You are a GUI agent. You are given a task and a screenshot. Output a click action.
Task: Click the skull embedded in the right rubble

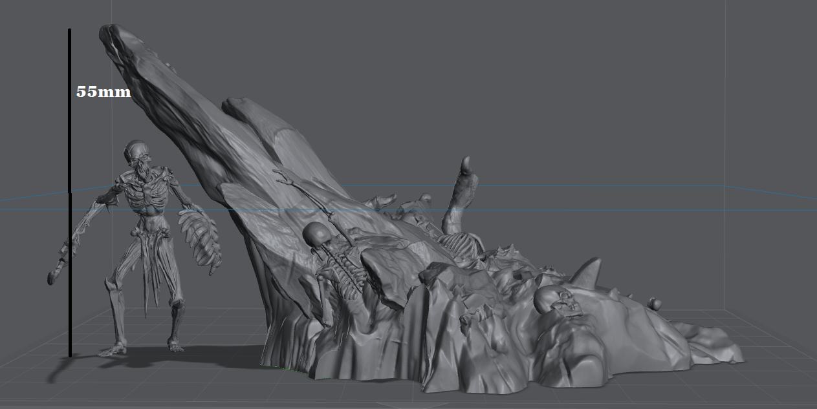coord(556,301)
